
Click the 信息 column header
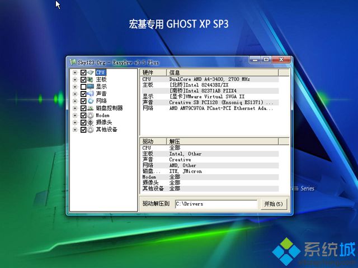[223, 73]
